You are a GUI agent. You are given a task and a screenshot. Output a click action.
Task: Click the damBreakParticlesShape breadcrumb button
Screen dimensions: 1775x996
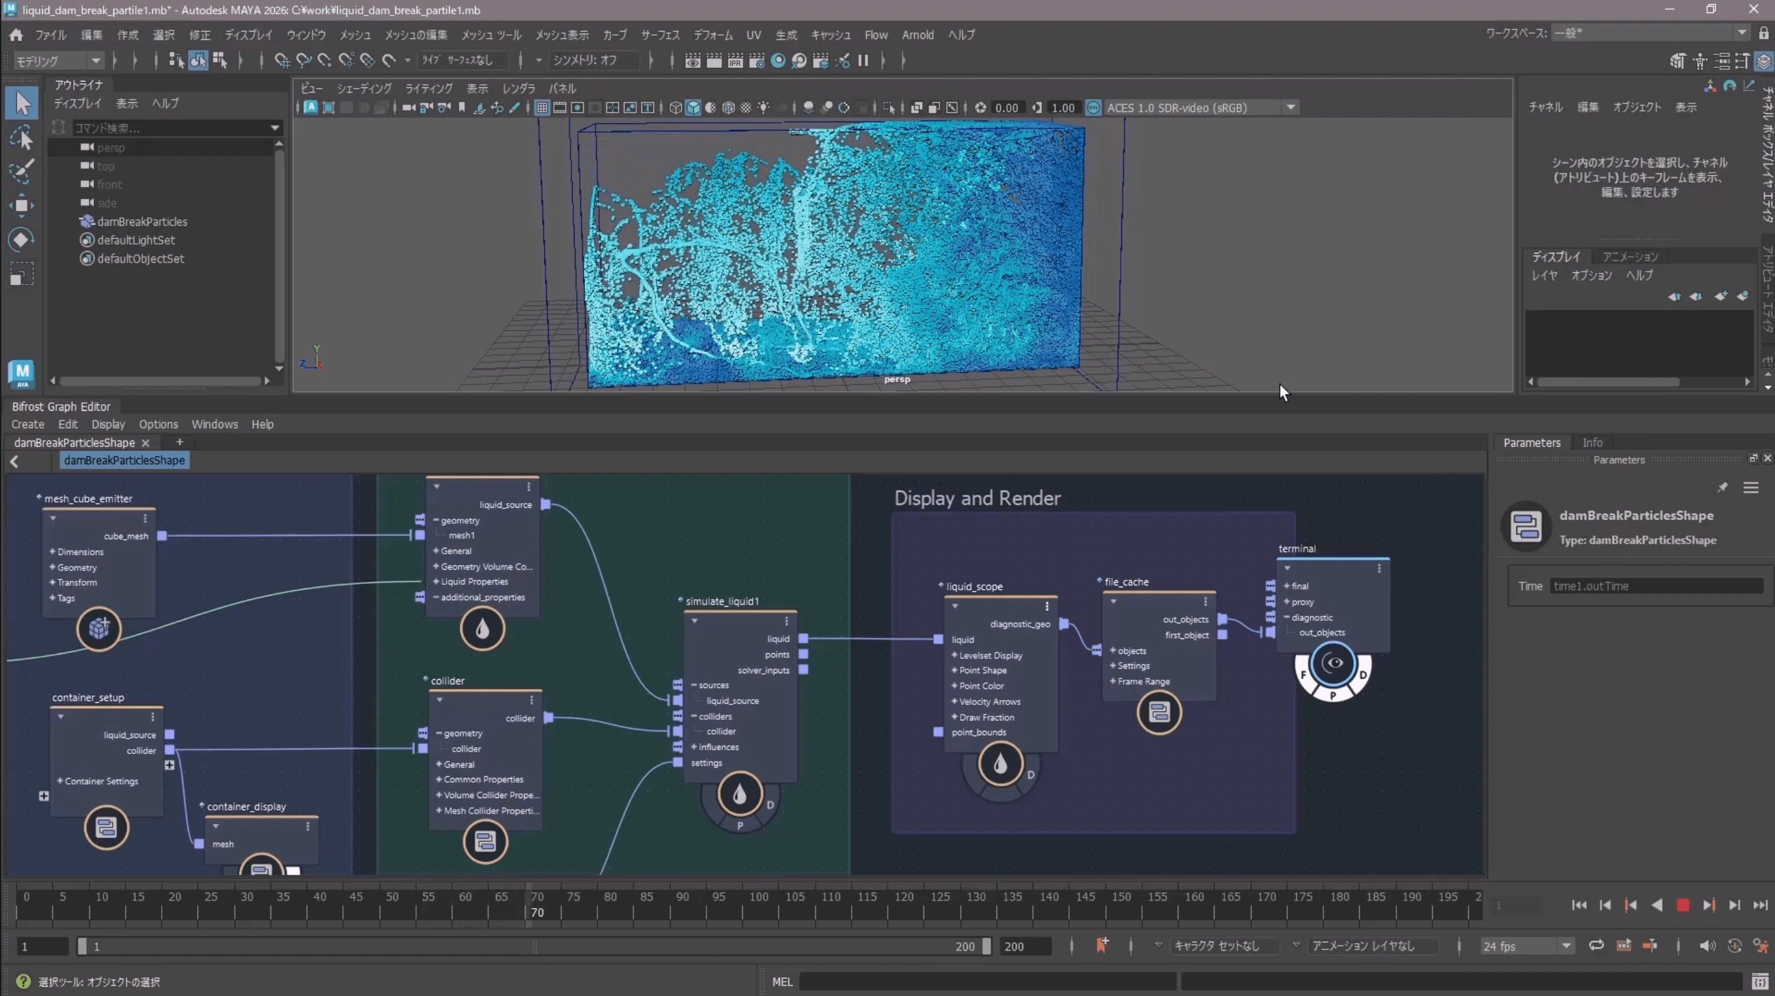(125, 460)
